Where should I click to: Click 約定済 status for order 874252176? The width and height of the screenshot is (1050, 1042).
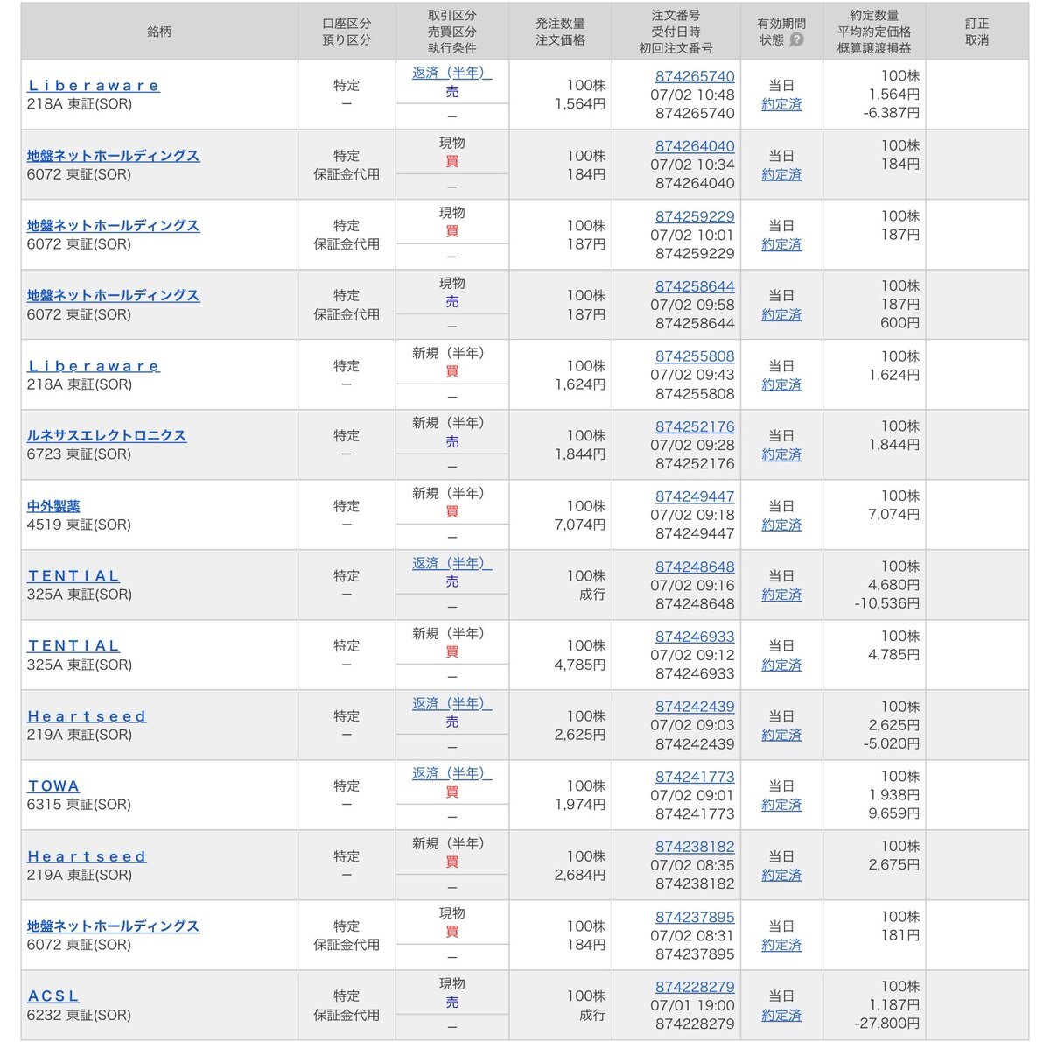(x=781, y=454)
